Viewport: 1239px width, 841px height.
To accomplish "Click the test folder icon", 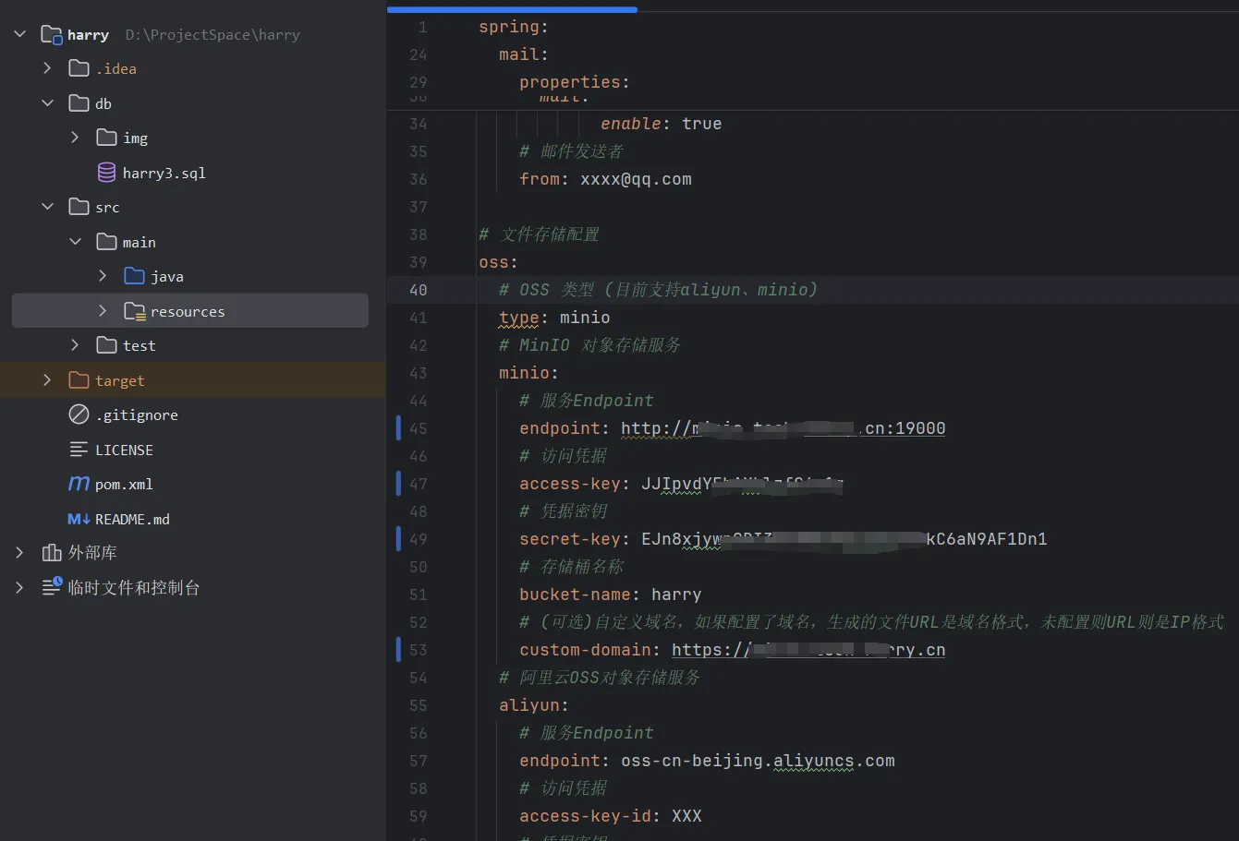I will 106,345.
